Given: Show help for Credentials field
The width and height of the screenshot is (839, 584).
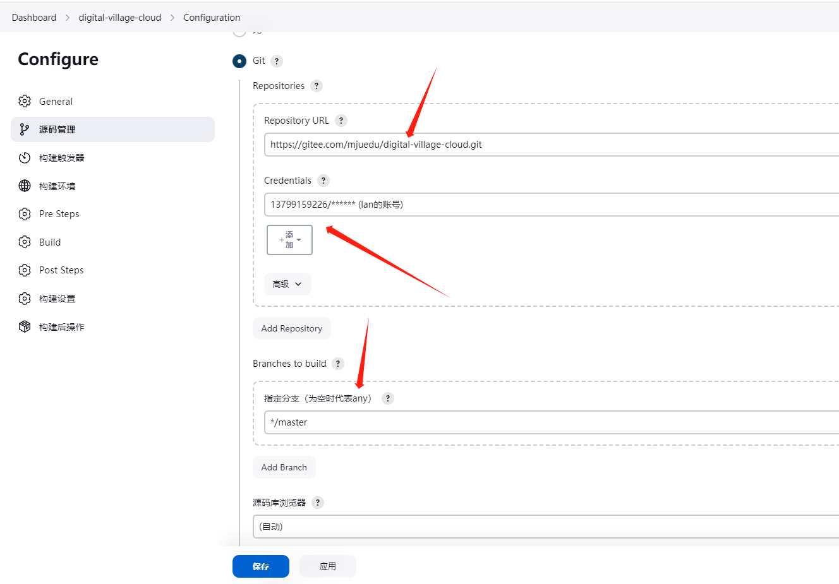Looking at the screenshot, I should coord(323,181).
